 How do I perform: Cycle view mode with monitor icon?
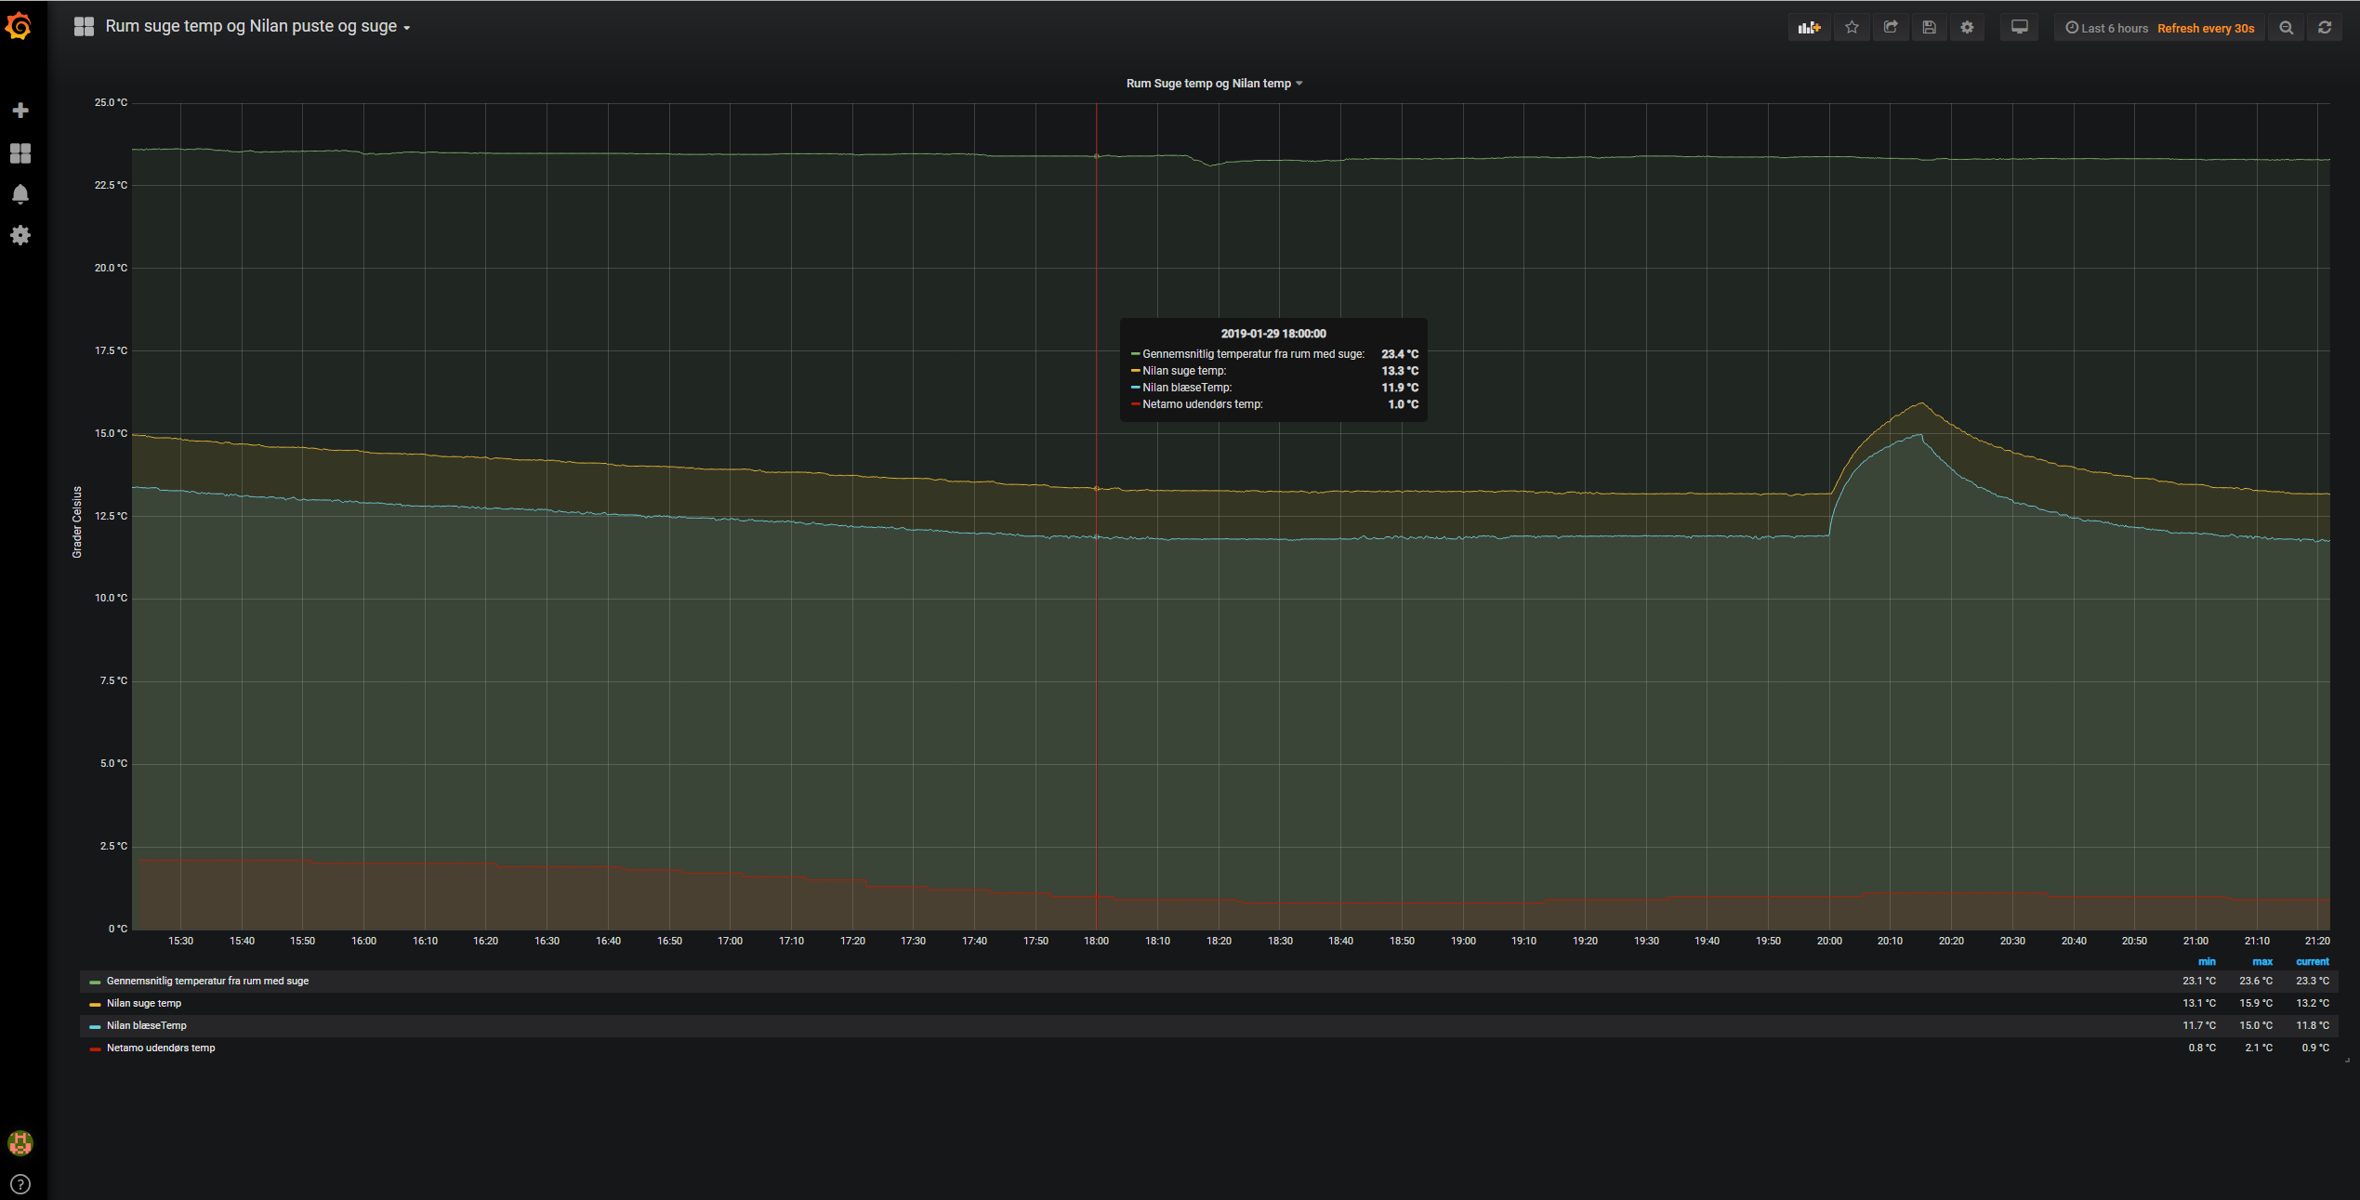(x=2020, y=28)
